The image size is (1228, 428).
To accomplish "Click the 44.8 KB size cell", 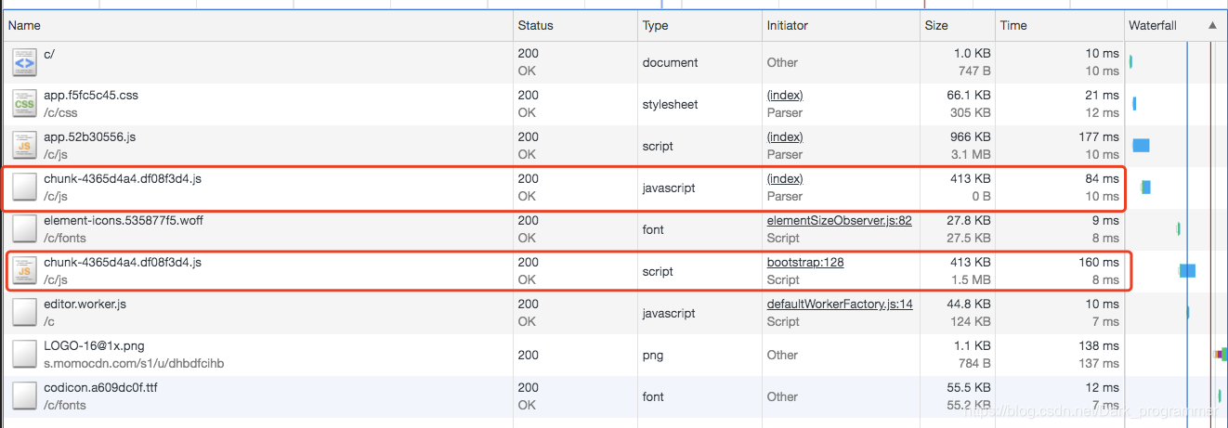I will click(x=969, y=304).
